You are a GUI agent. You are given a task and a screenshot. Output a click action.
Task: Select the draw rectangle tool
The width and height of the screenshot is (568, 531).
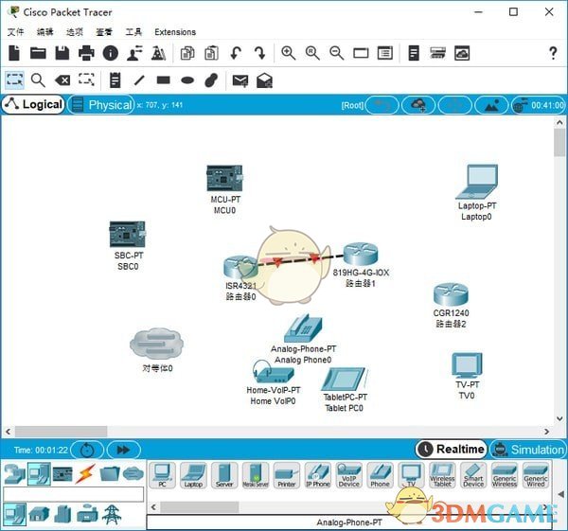pyautogui.click(x=164, y=80)
